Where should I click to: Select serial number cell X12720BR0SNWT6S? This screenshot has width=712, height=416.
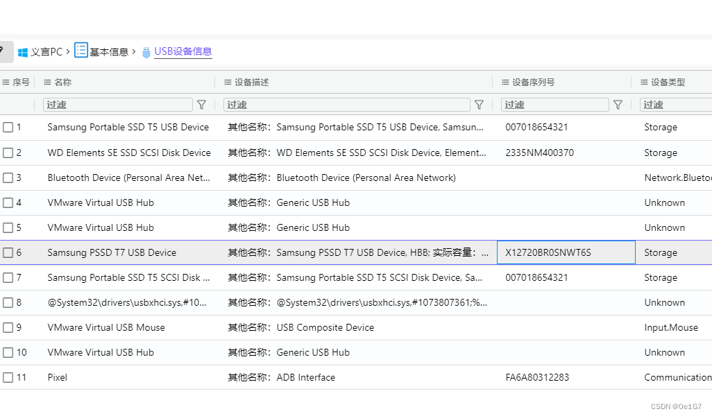(548, 252)
